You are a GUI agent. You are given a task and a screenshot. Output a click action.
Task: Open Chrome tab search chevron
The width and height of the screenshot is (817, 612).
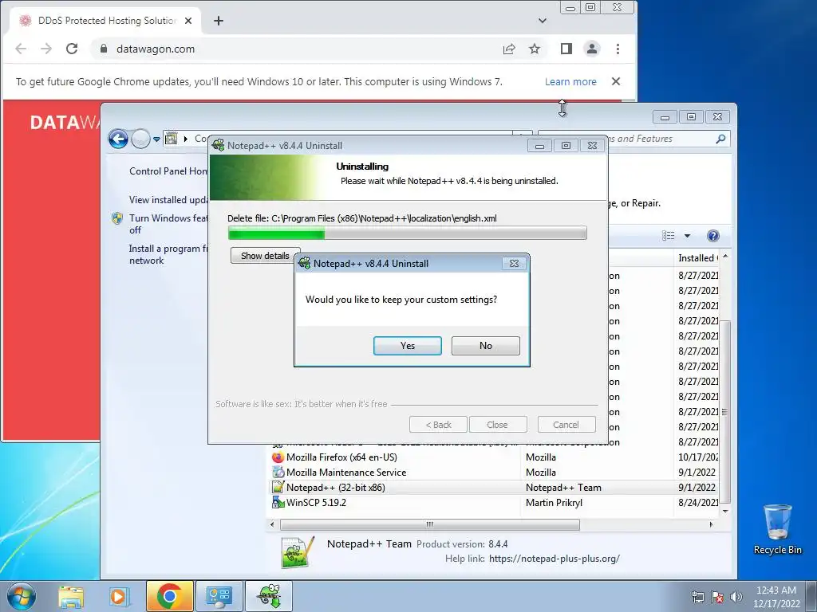point(543,21)
